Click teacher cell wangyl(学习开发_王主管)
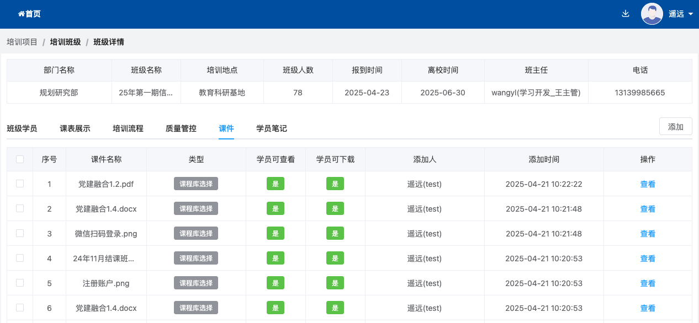The image size is (699, 323). (536, 93)
